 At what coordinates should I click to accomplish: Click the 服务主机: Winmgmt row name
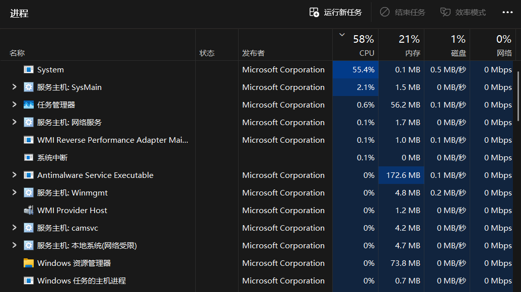[x=72, y=193]
